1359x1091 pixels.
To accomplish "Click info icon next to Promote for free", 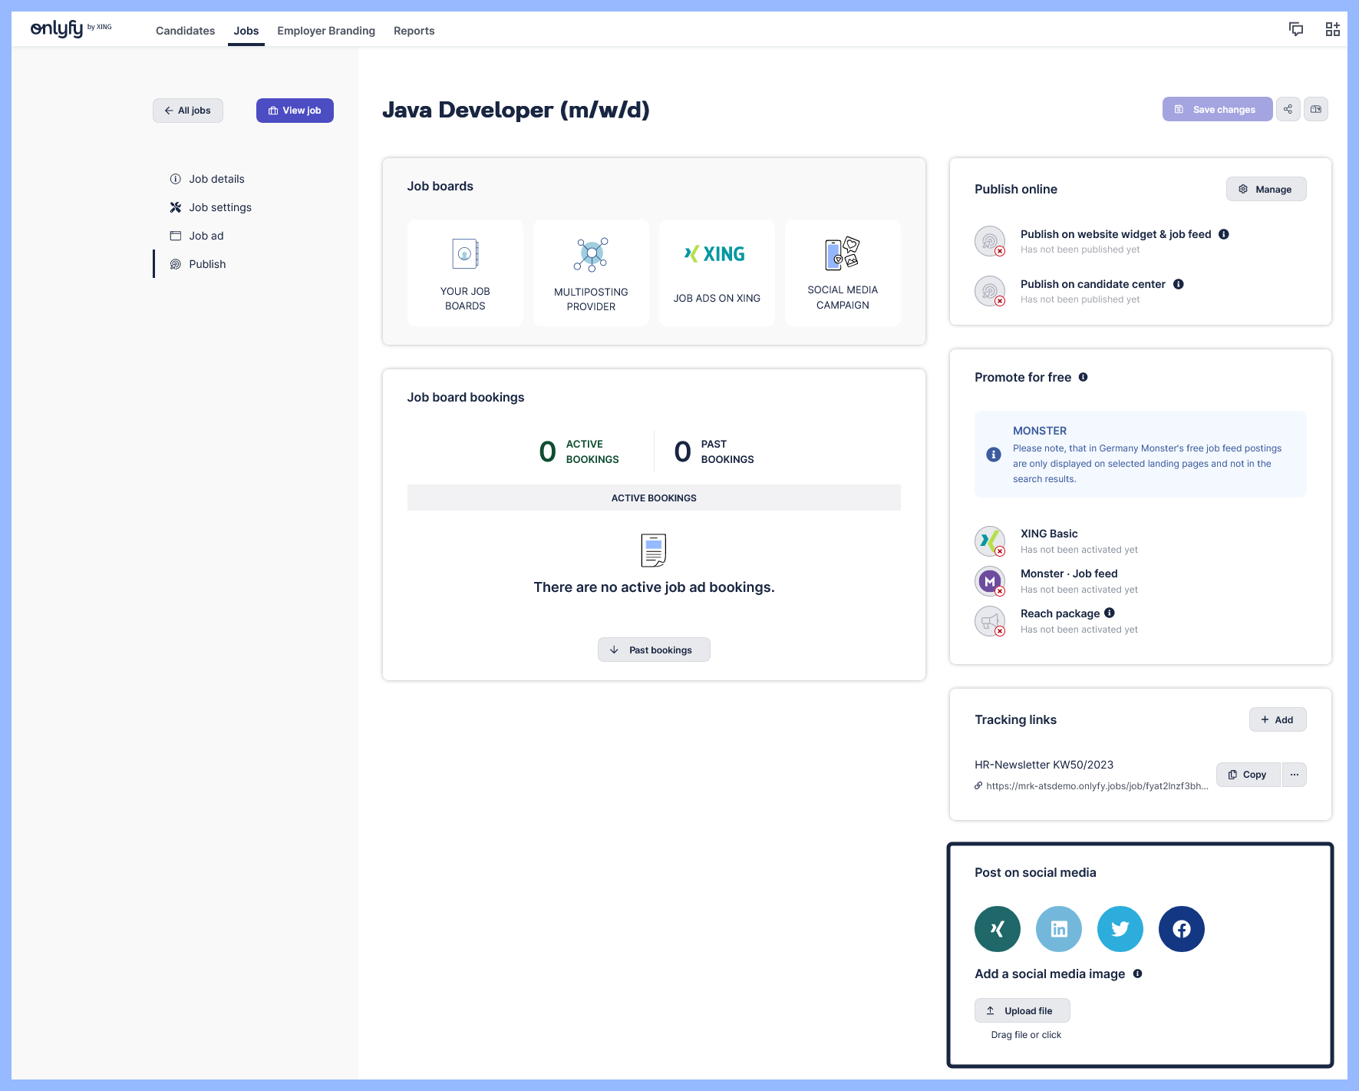I will pyautogui.click(x=1083, y=377).
